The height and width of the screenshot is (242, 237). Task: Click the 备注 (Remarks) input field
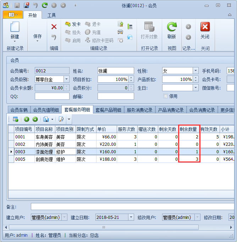pyautogui.click(x=131, y=207)
